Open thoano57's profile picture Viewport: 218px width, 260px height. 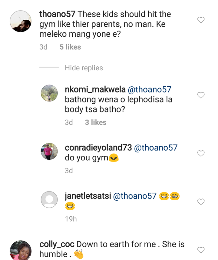pyautogui.click(x=21, y=21)
